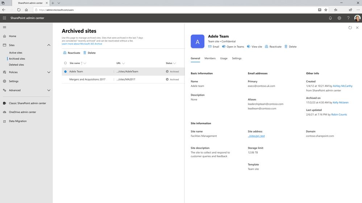Click Reactivate in details panel
Image resolution: width=362 pixels, height=203 pixels.
(273, 47)
